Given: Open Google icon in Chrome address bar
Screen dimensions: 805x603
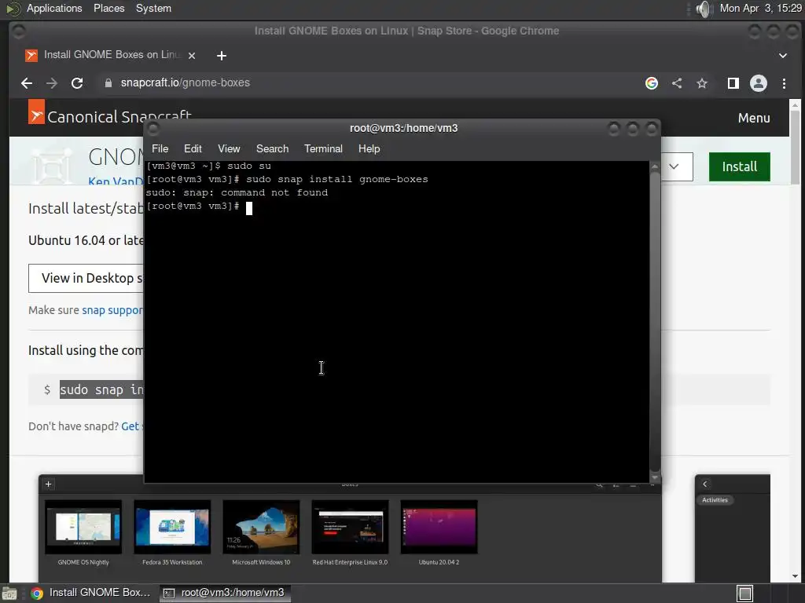Looking at the screenshot, I should coord(652,83).
